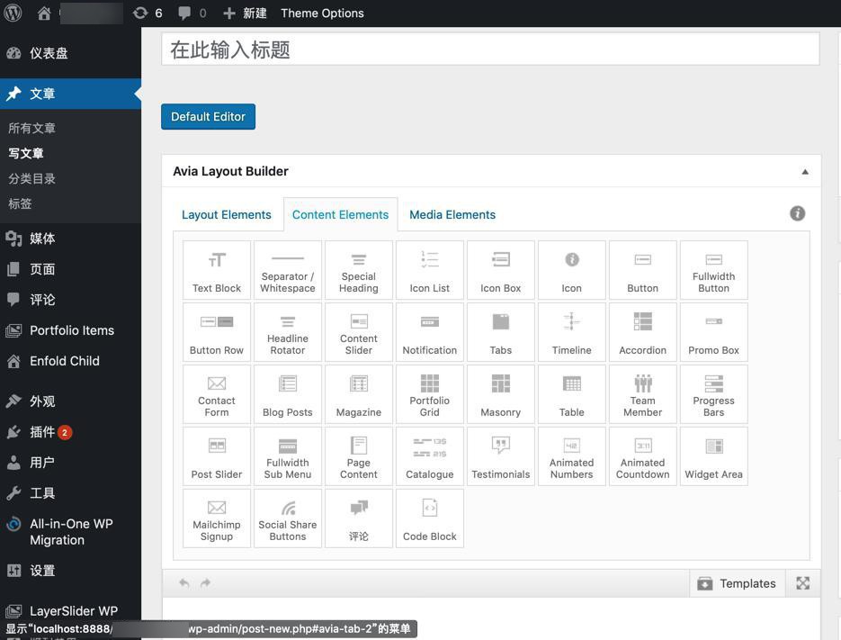Select Content Elements tab

pyautogui.click(x=341, y=215)
